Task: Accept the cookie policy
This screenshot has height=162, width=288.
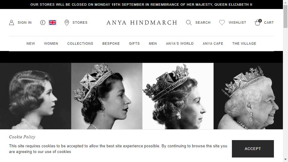Action: click(253, 149)
